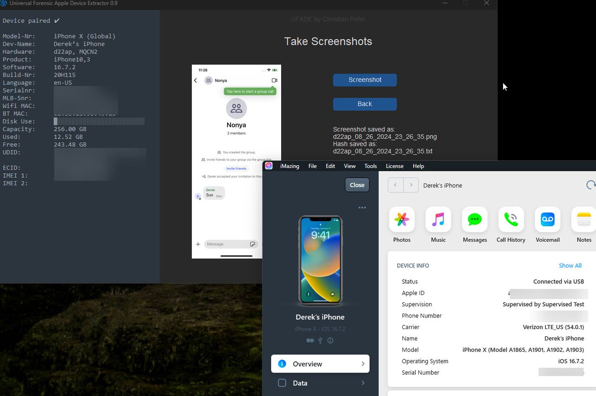Select the Overview sidebar item
The image size is (596, 396).
(320, 364)
